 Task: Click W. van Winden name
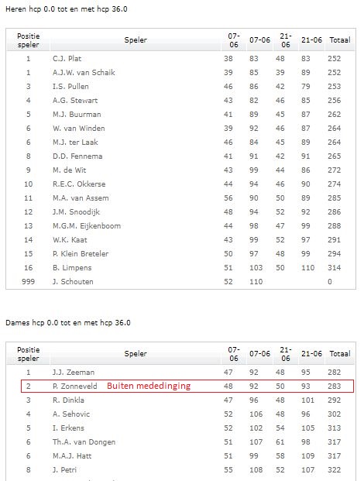pyautogui.click(x=79, y=129)
